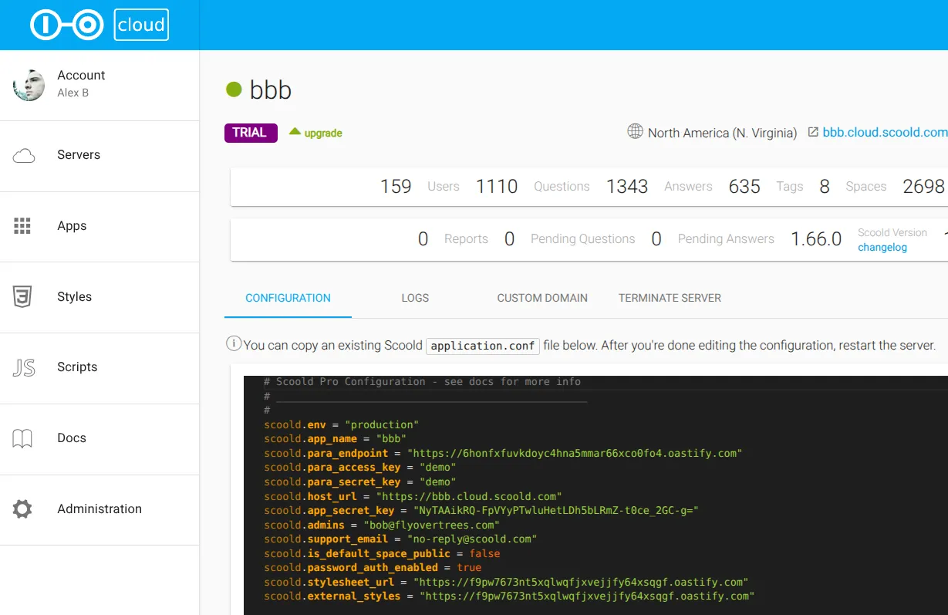948x615 pixels.
Task: Click the green server status dot
Action: tap(234, 90)
